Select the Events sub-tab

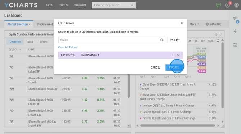pos(44,42)
